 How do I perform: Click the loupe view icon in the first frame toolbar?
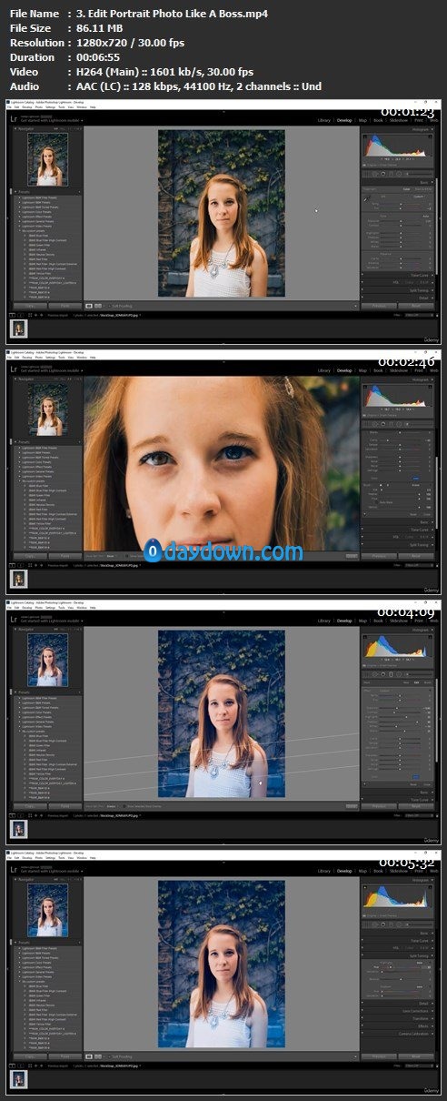click(89, 306)
